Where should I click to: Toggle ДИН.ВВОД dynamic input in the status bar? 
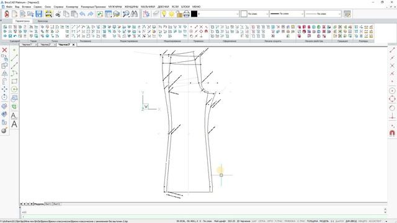tap(351, 221)
